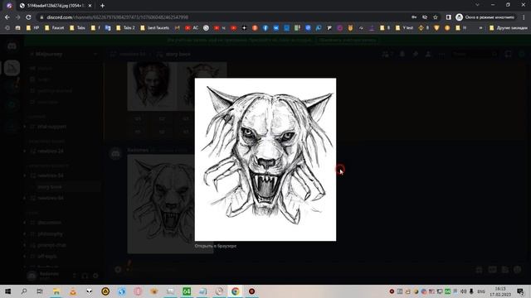Open the alien head icon on the taskbar
This screenshot has height=298, width=531.
click(89, 291)
